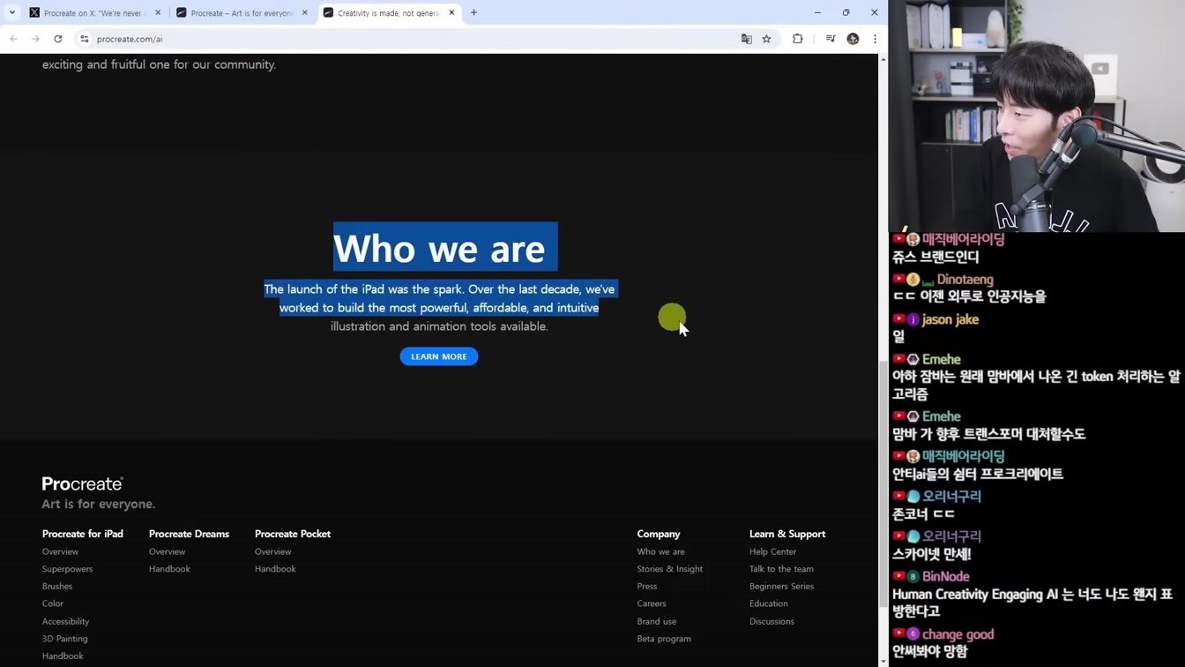Click the LEARN MORE button

(x=439, y=356)
